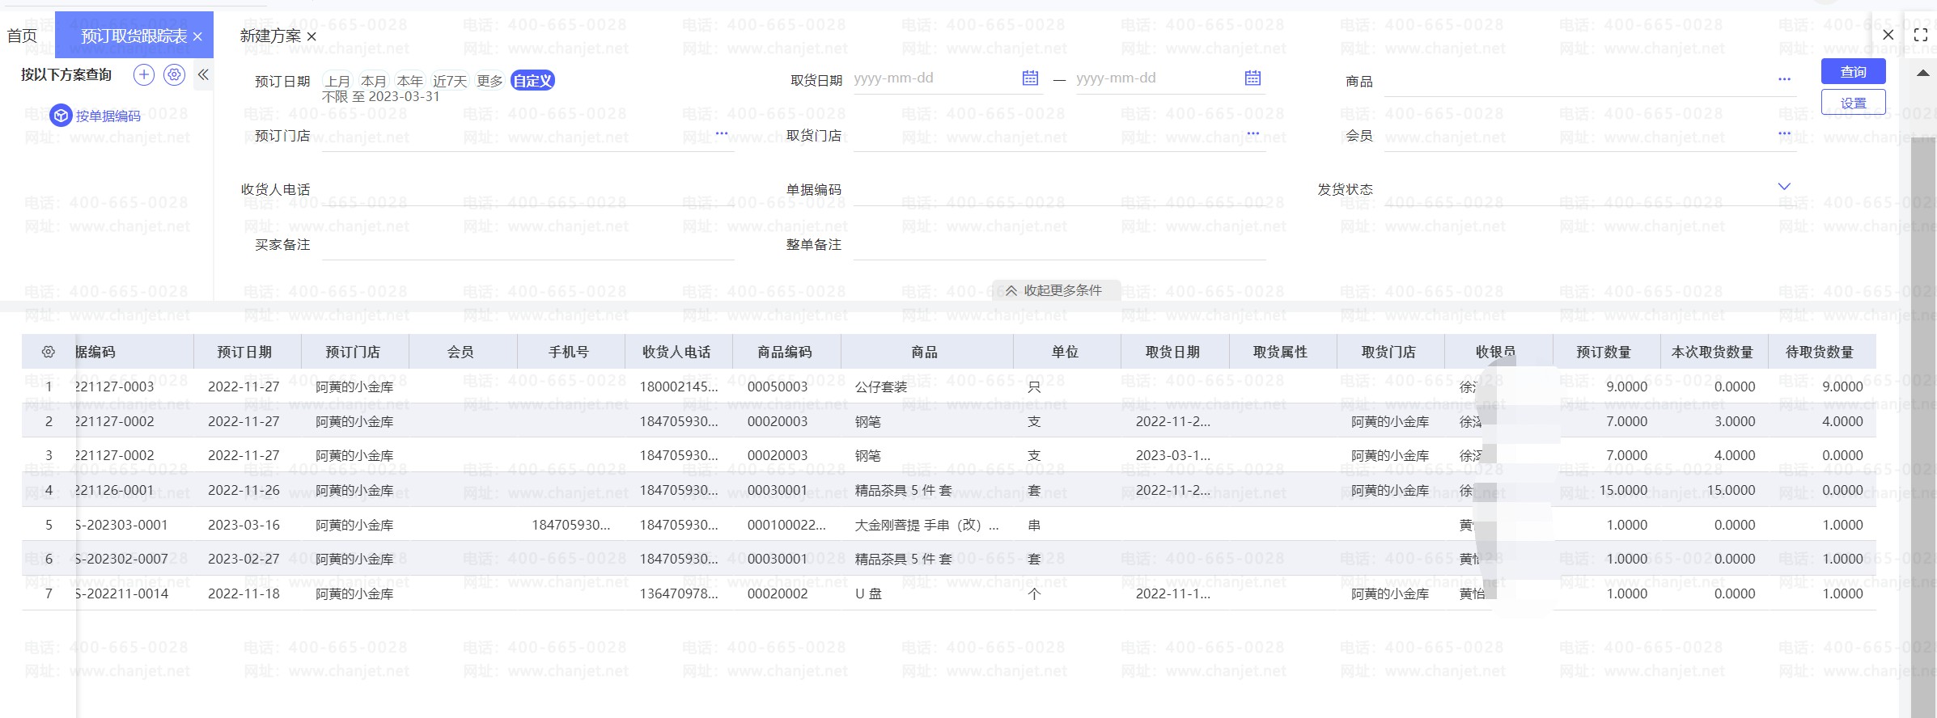Switch to the 预订取货跟踪表 tab
This screenshot has width=1937, height=718.
coord(134,36)
